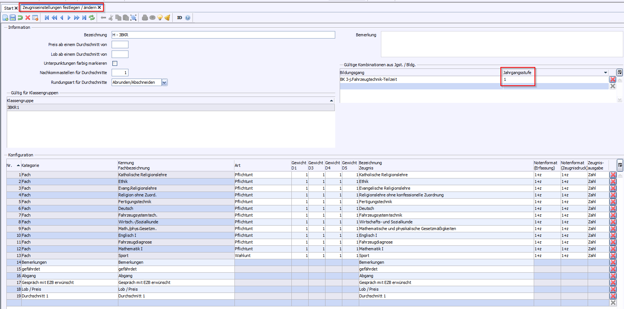The width and height of the screenshot is (624, 309).
Task: Click the new record toolbar icon
Action: coord(5,18)
